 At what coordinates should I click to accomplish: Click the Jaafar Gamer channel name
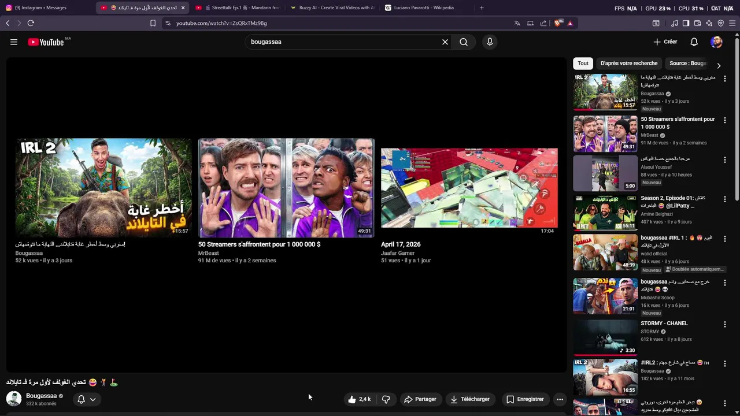[398, 253]
